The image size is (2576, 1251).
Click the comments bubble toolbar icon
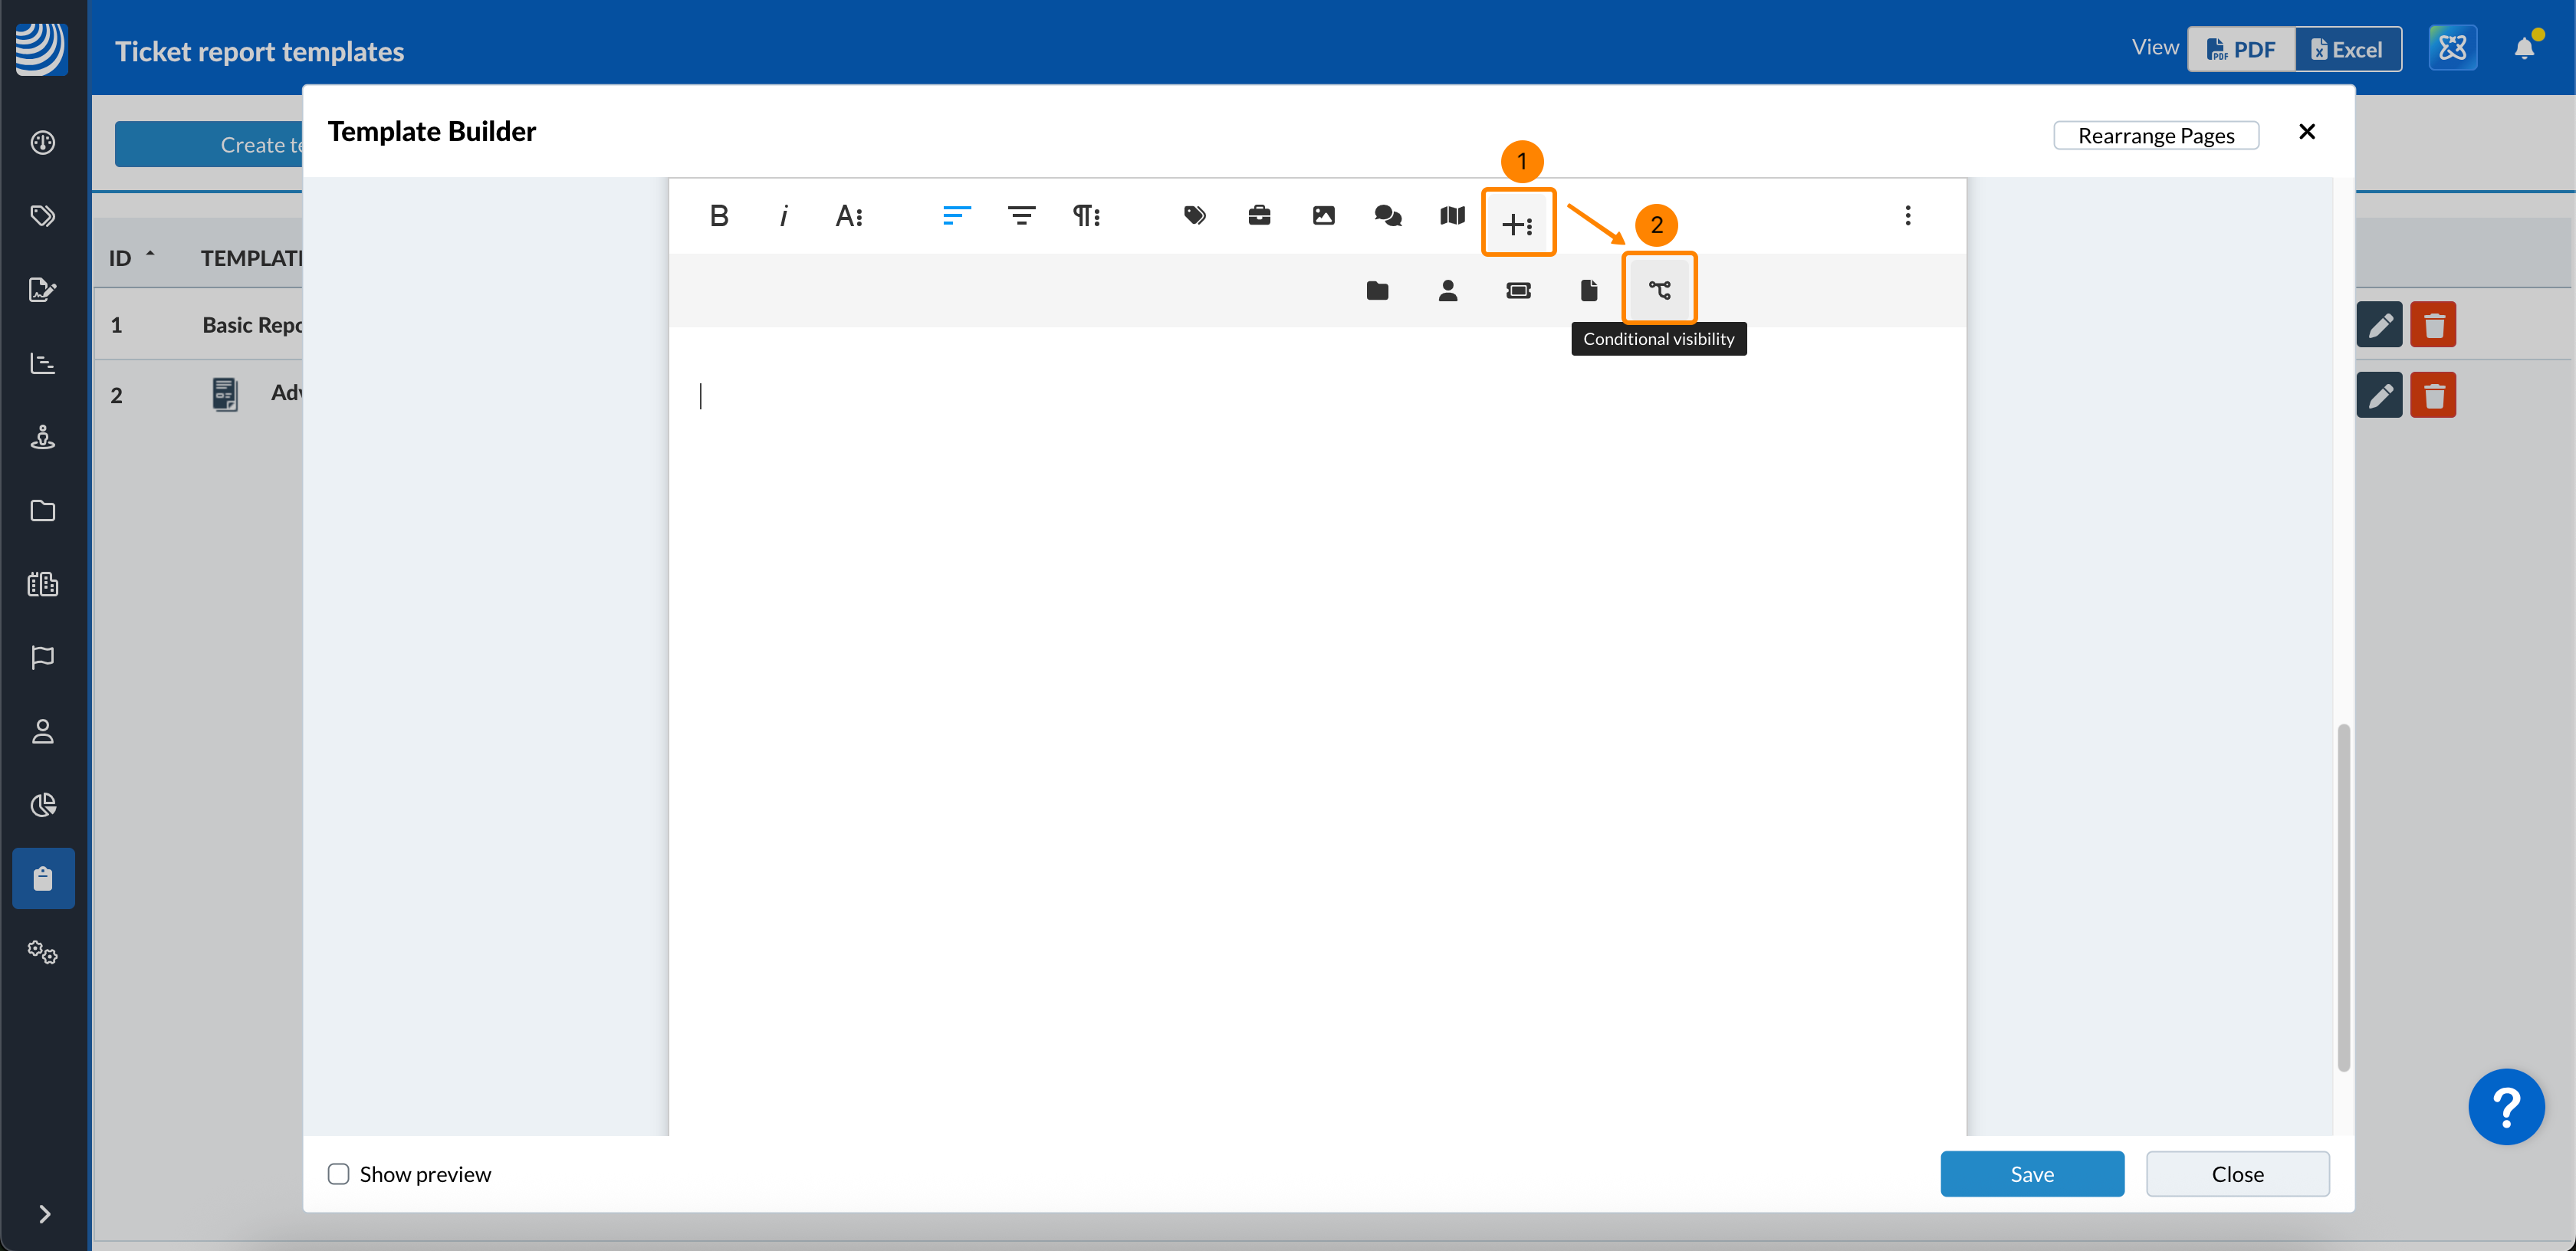coord(1387,216)
